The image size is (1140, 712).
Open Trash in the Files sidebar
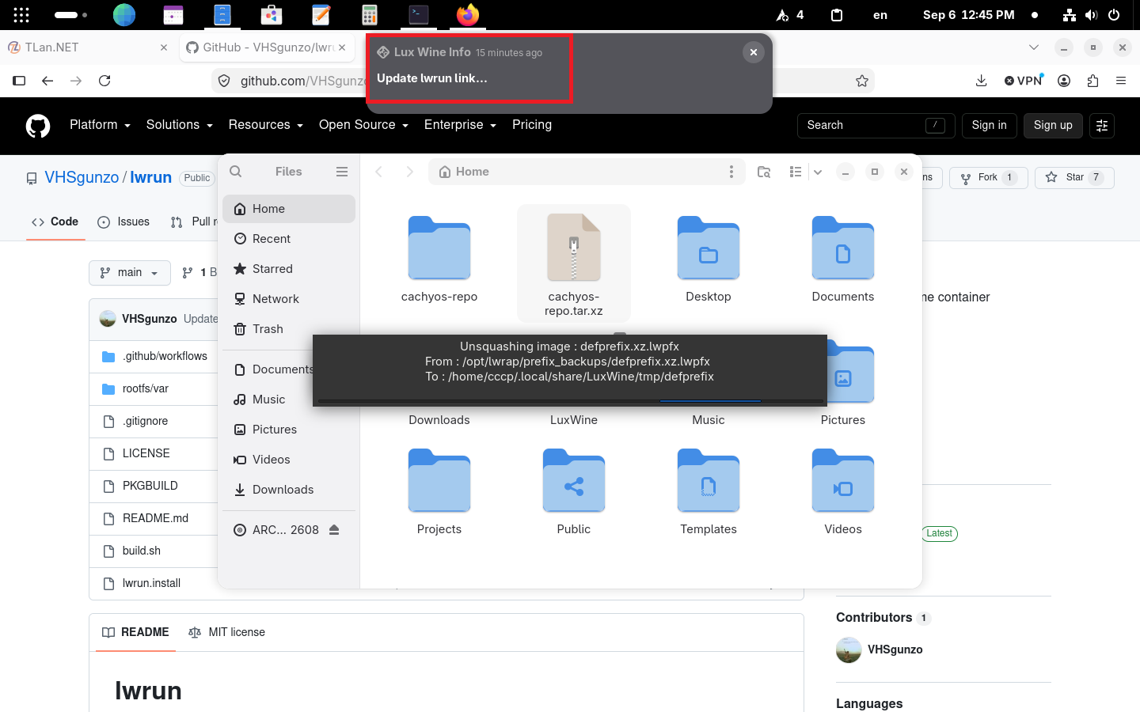pyautogui.click(x=289, y=329)
